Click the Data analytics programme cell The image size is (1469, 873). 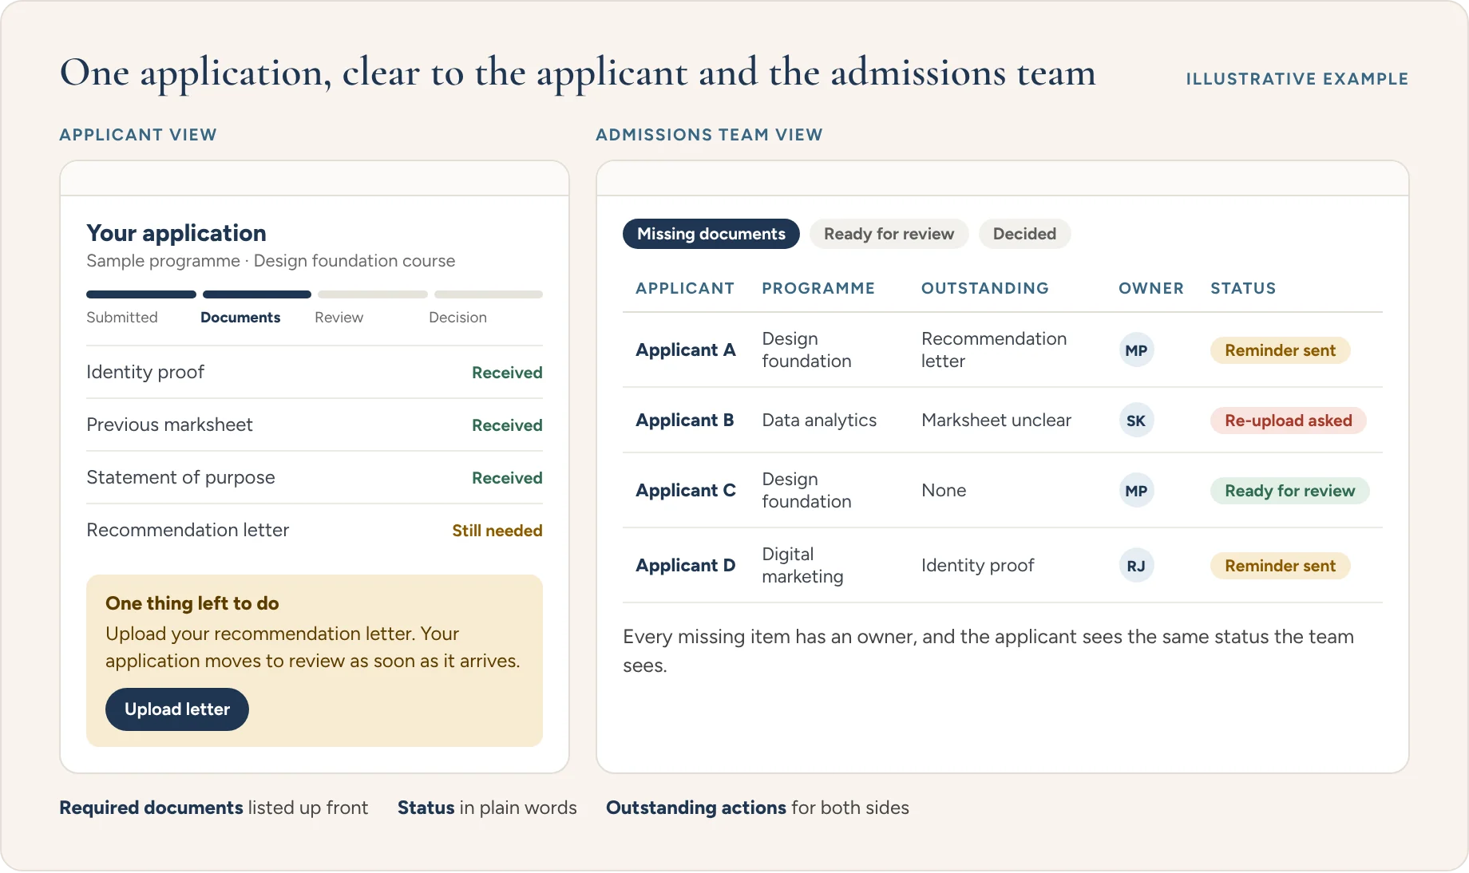click(x=819, y=421)
